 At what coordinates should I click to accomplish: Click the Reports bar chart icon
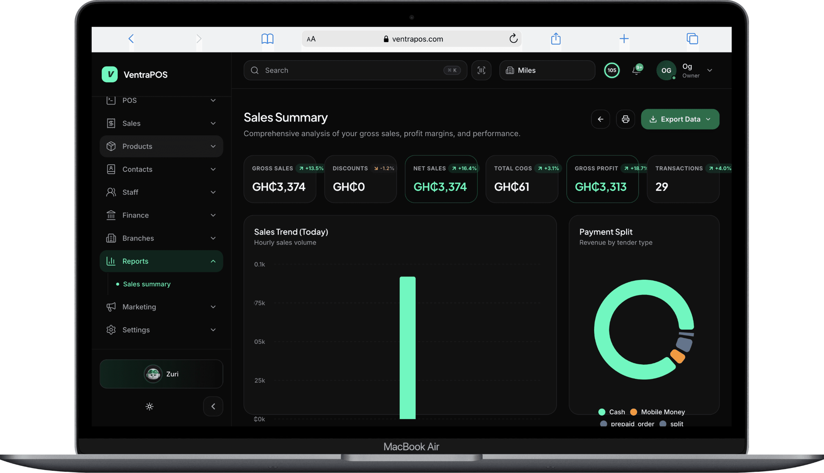[x=111, y=261]
